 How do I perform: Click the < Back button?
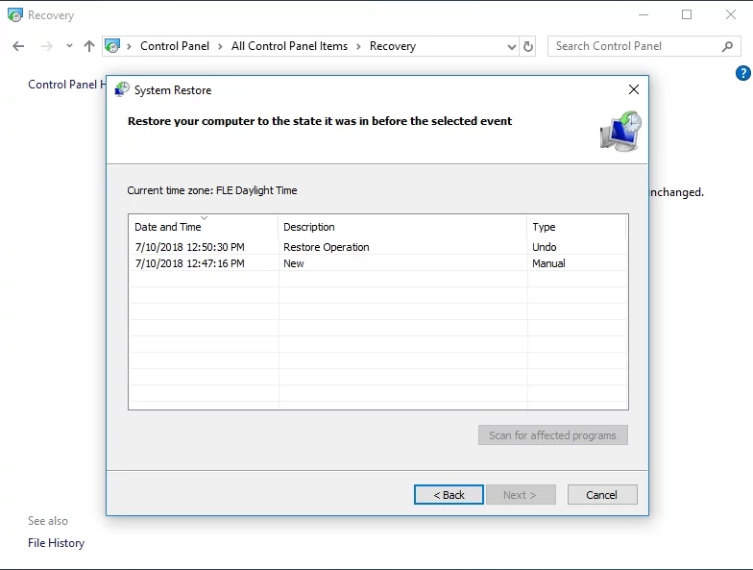[x=449, y=494]
